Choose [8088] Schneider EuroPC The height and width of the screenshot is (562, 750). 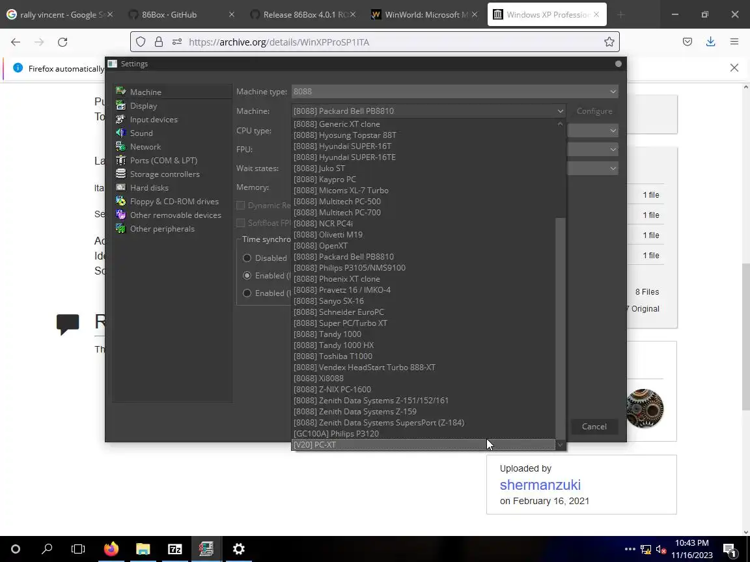[x=423, y=312]
